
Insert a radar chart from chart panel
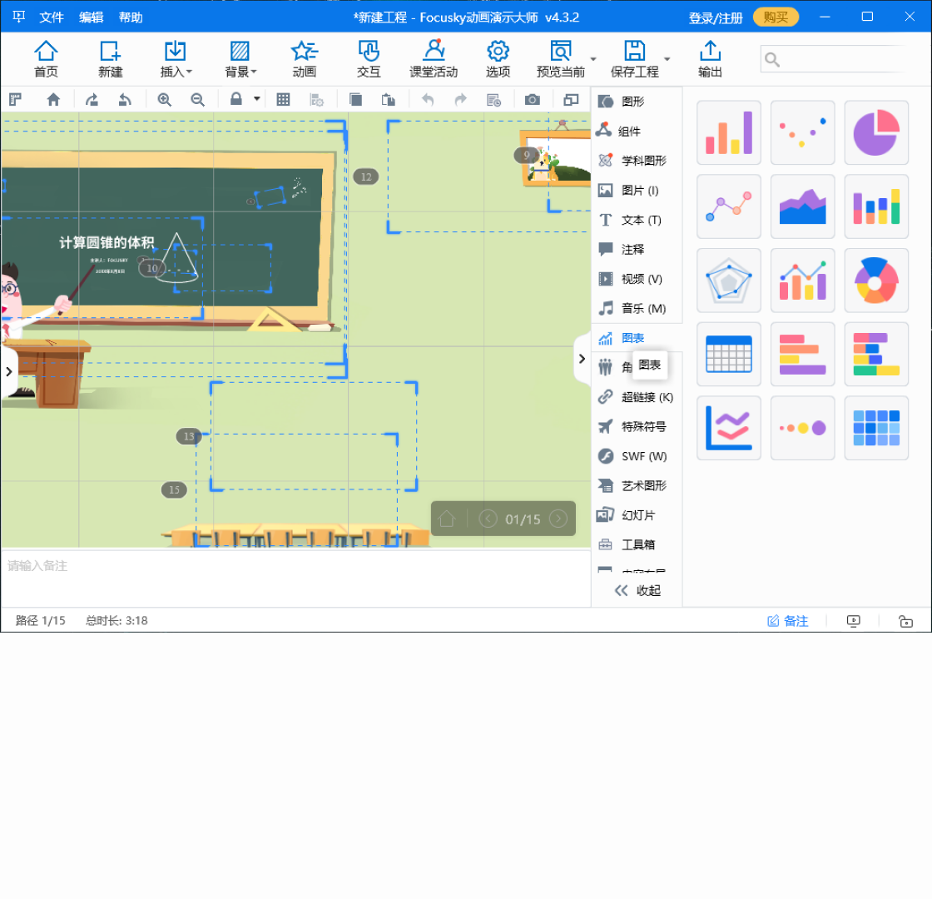pos(728,281)
